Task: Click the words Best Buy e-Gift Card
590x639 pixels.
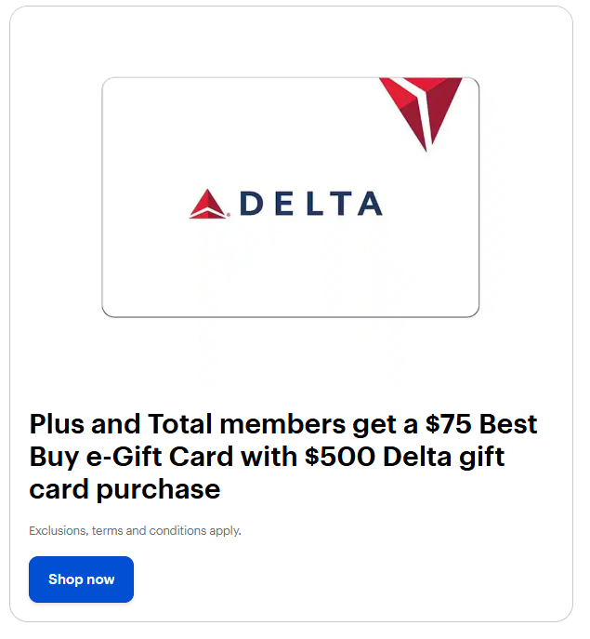Action: pyautogui.click(x=283, y=440)
